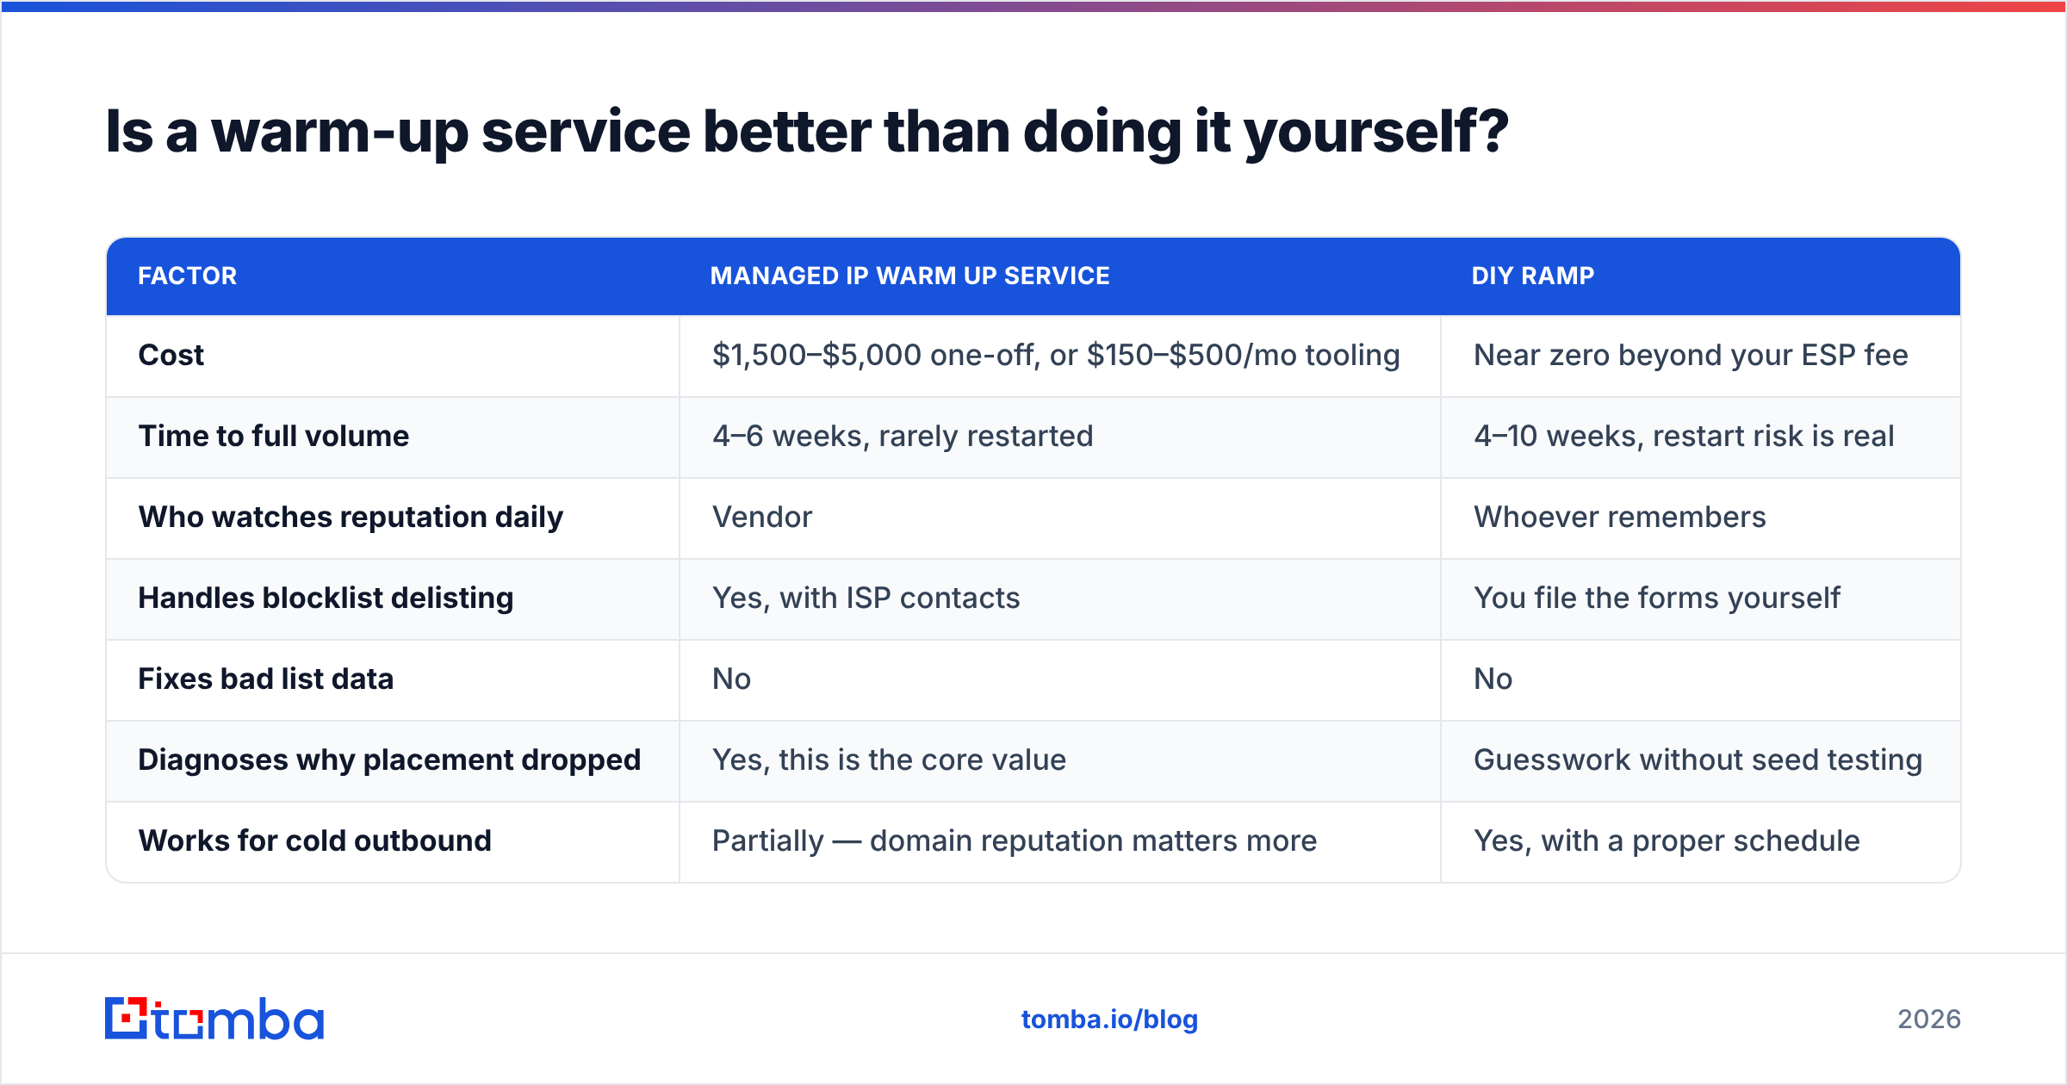This screenshot has width=2067, height=1085.
Task: Click the DIY RAMP column header
Action: [1533, 276]
